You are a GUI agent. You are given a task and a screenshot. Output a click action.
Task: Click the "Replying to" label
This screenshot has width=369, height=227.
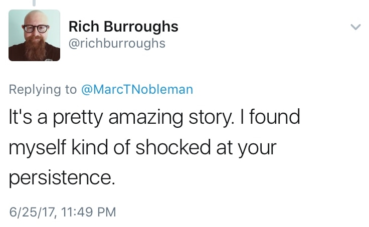point(43,89)
